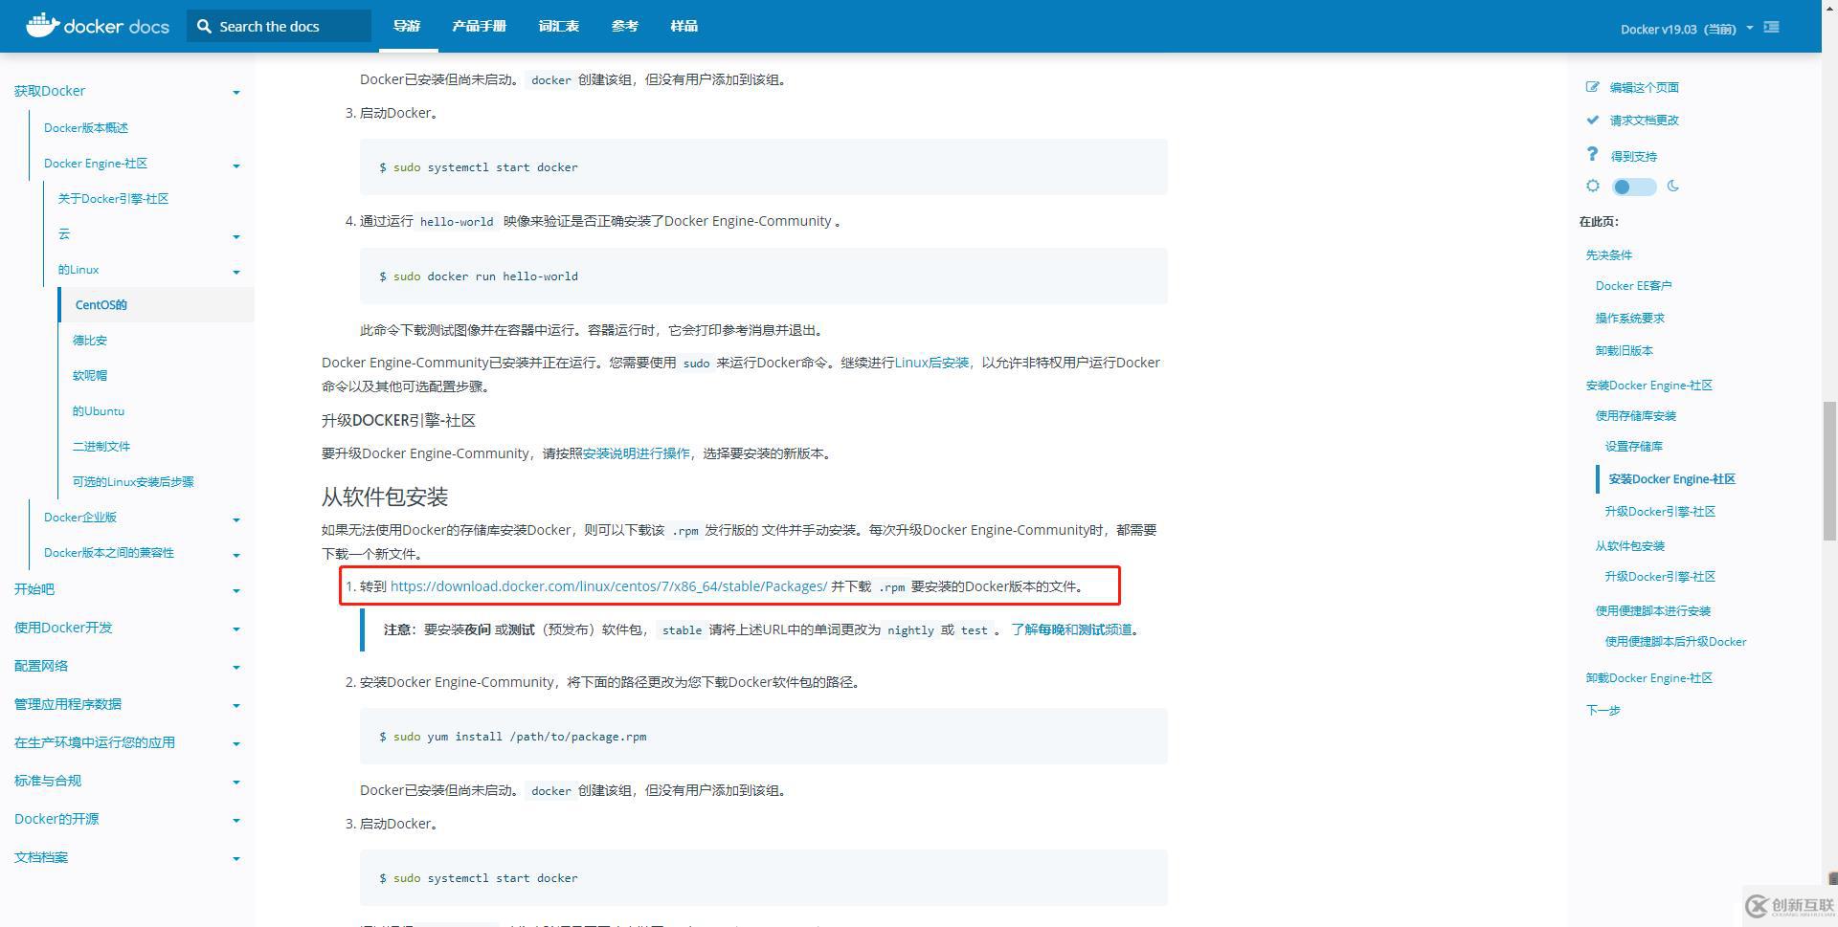1838x927 pixels.
Task: Click the Search the docs input field
Action: [279, 26]
